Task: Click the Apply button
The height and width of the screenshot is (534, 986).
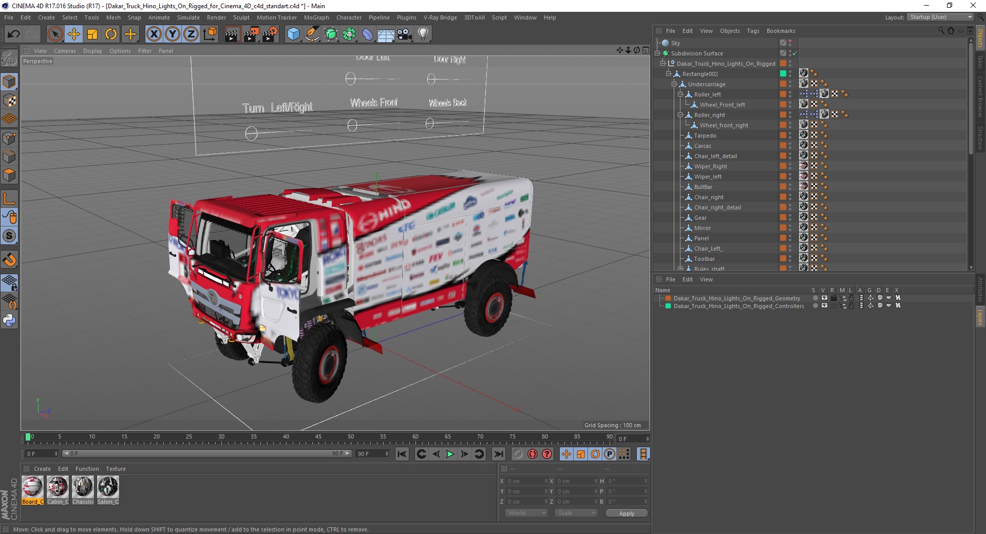Action: 627,513
